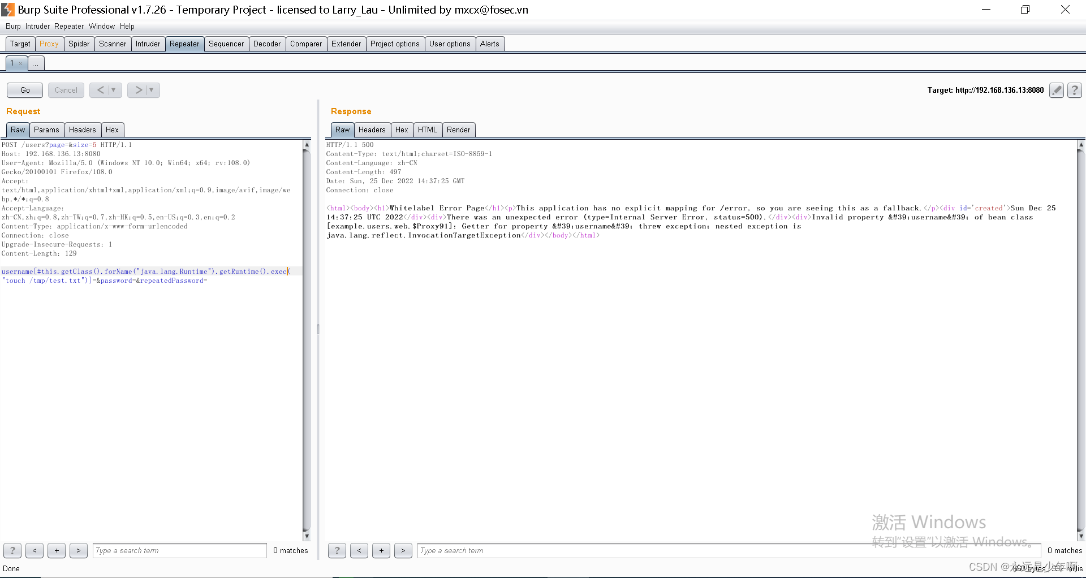Open the Intruder menu
1086x578 pixels.
38,27
